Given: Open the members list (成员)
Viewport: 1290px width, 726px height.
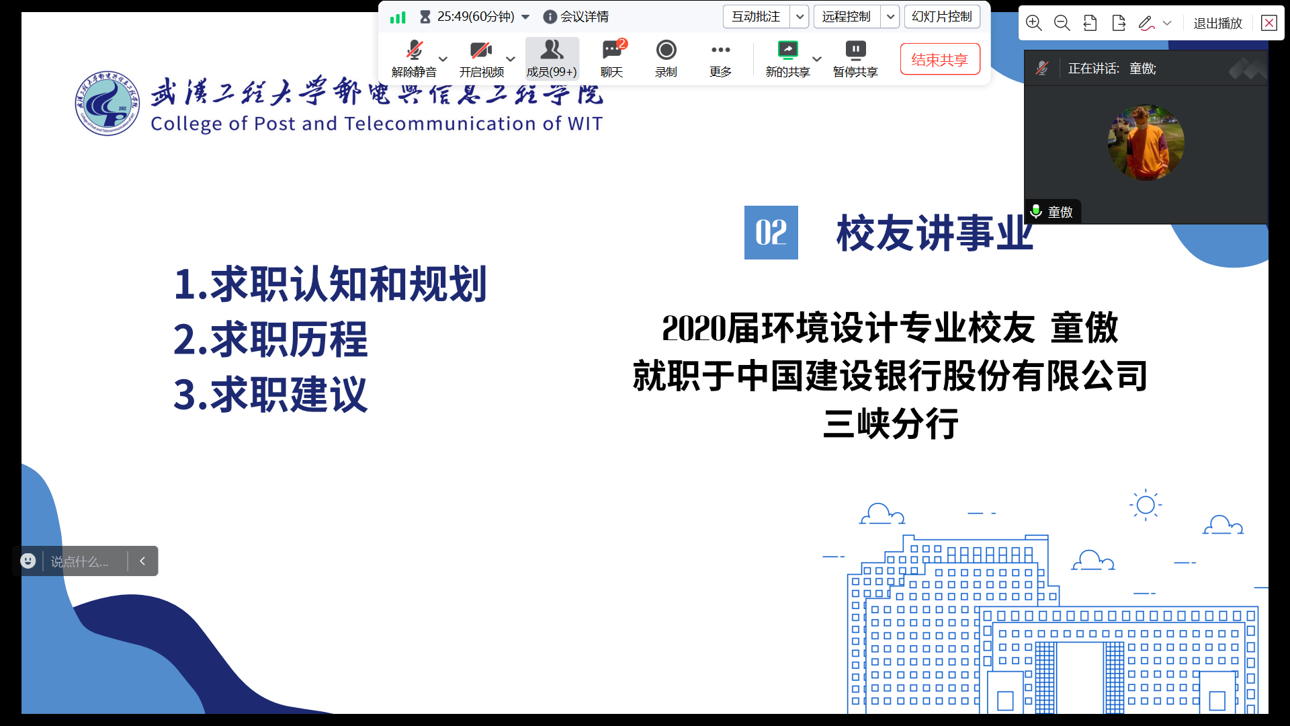Looking at the screenshot, I should tap(552, 58).
